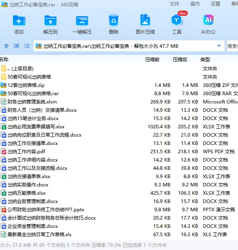
Task: Click the Microsoft Office type cell
Action: [x=220, y=102]
